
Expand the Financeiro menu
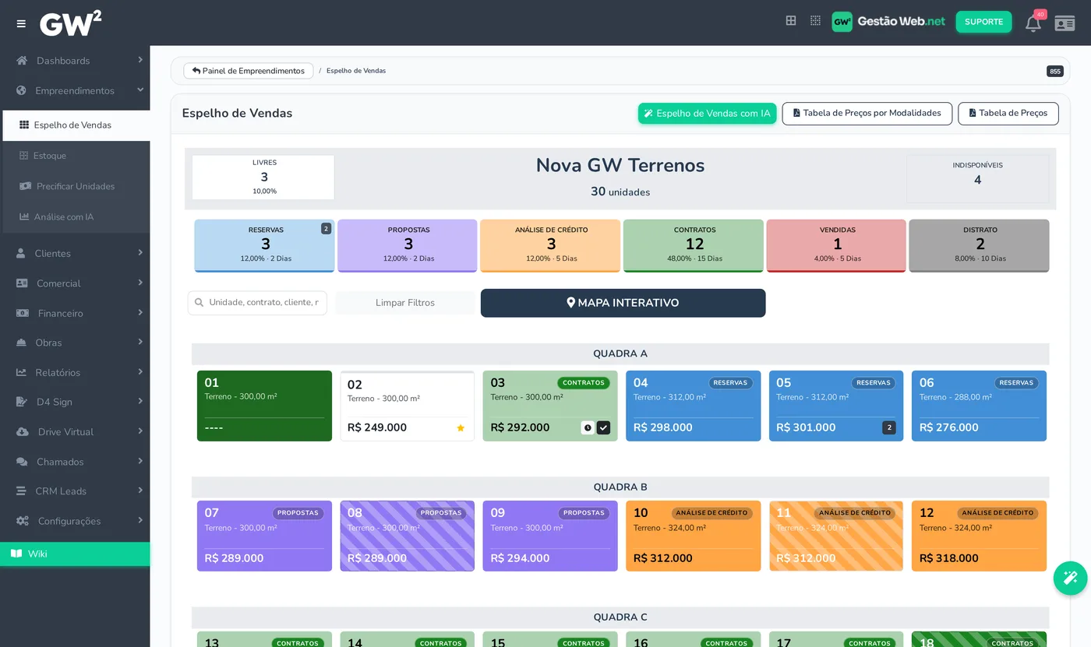click(x=76, y=313)
